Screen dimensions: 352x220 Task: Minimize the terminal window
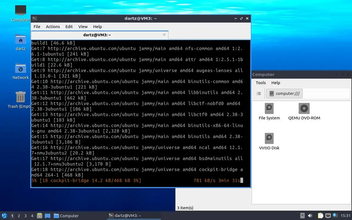coord(236,18)
